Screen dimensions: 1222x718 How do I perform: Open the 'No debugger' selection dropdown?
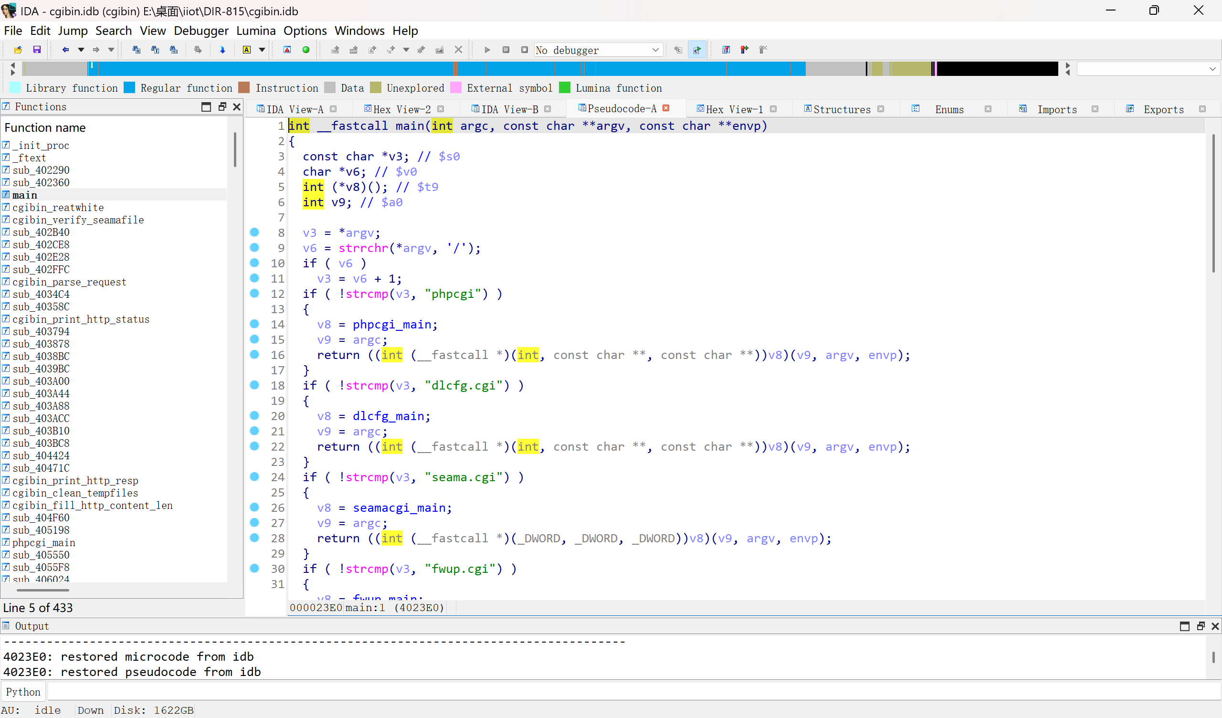point(599,50)
